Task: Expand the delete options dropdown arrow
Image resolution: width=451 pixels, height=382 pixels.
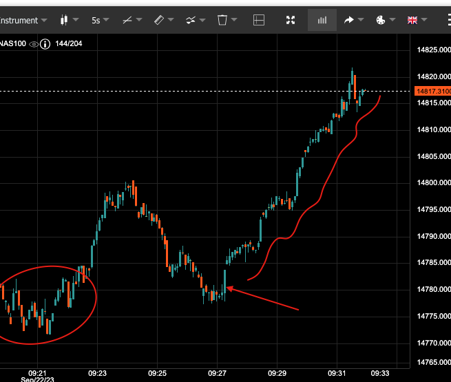Action: [x=234, y=20]
